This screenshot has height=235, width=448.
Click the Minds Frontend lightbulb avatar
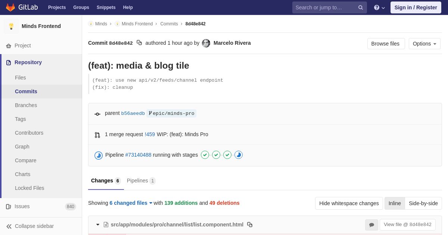tap(11, 26)
